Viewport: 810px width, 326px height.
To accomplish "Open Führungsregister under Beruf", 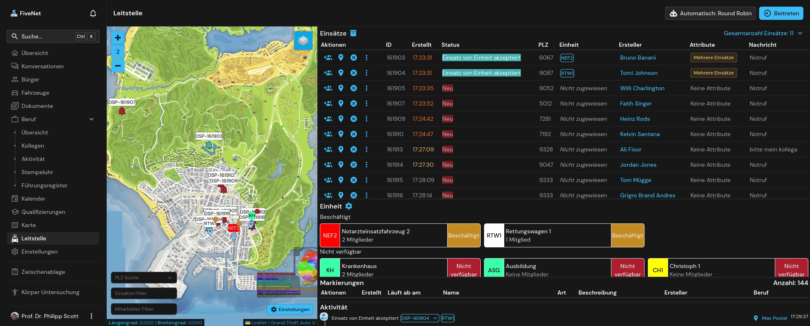I will click(44, 185).
